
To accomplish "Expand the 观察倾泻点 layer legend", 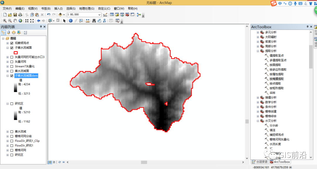I will click(x=7, y=43).
